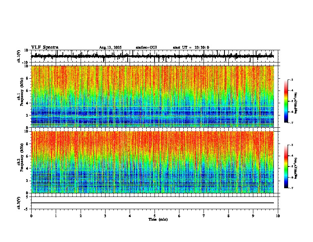Click the flat ch.3 voltage trace
313x242 pixels.
point(153,203)
